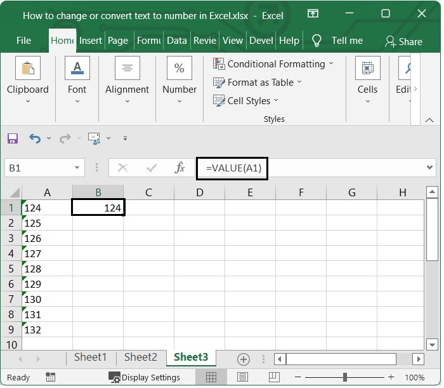Click the Conditional Formatting icon
The height and width of the screenshot is (388, 444).
(x=219, y=64)
